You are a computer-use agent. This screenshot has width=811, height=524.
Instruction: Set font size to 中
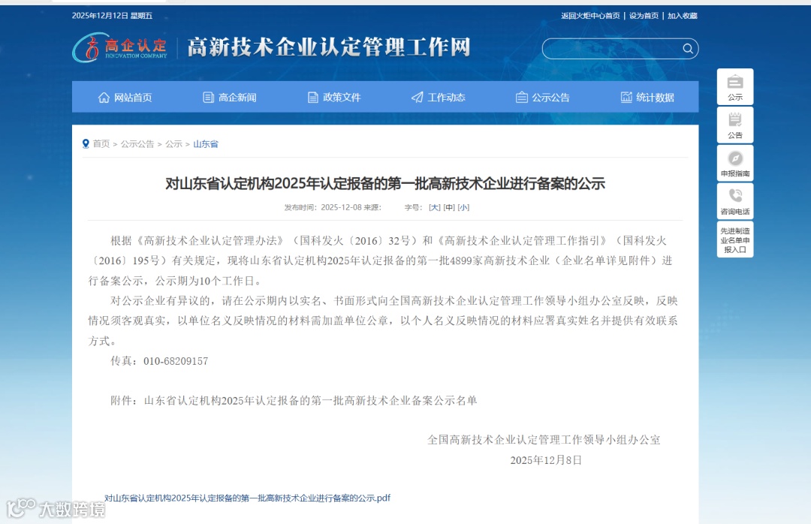[x=449, y=207]
